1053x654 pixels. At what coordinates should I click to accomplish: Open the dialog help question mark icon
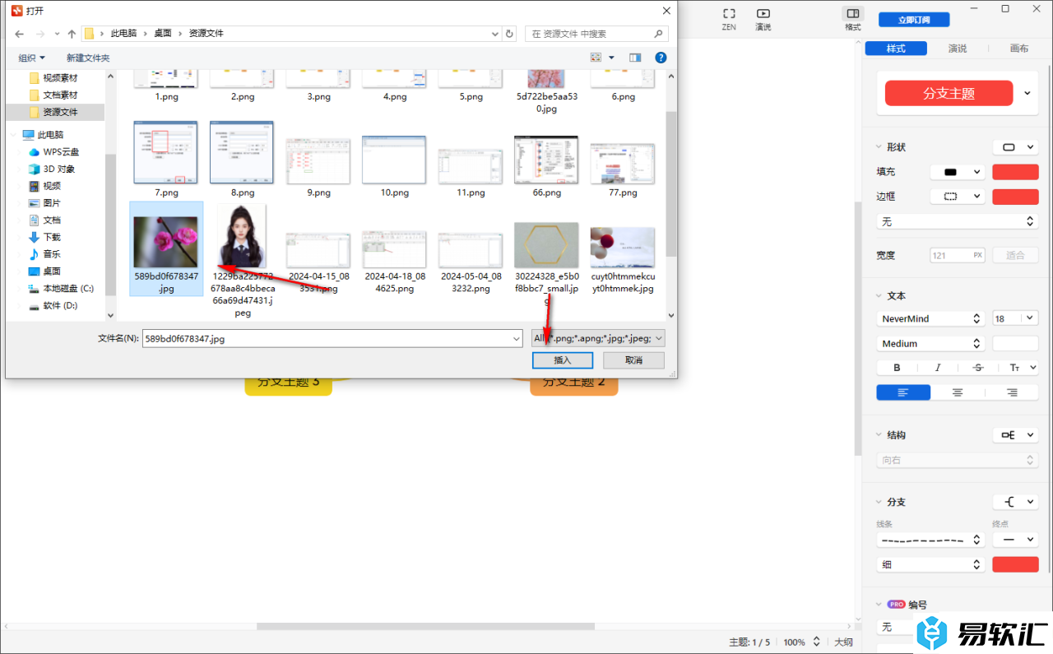(x=661, y=58)
